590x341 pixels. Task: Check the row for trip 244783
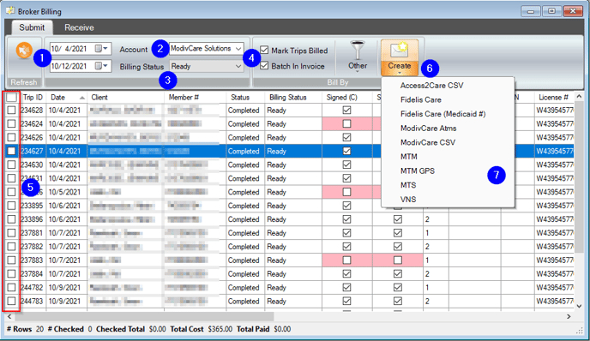pos(12,301)
